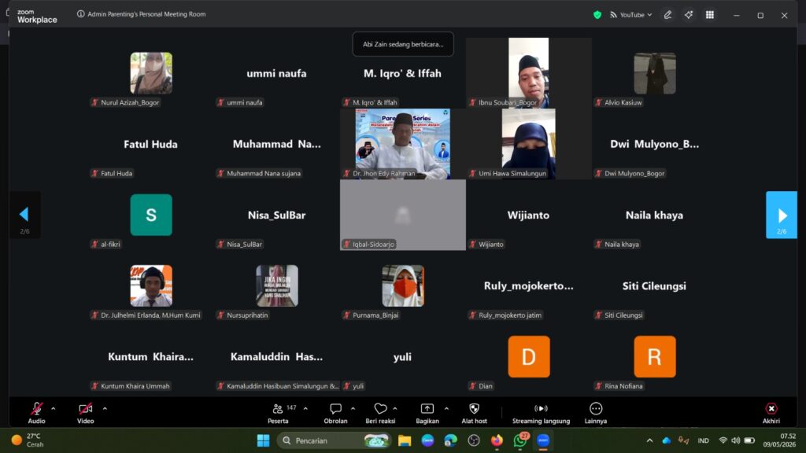Open File Explorer from taskbar
The image size is (806, 453).
(405, 440)
